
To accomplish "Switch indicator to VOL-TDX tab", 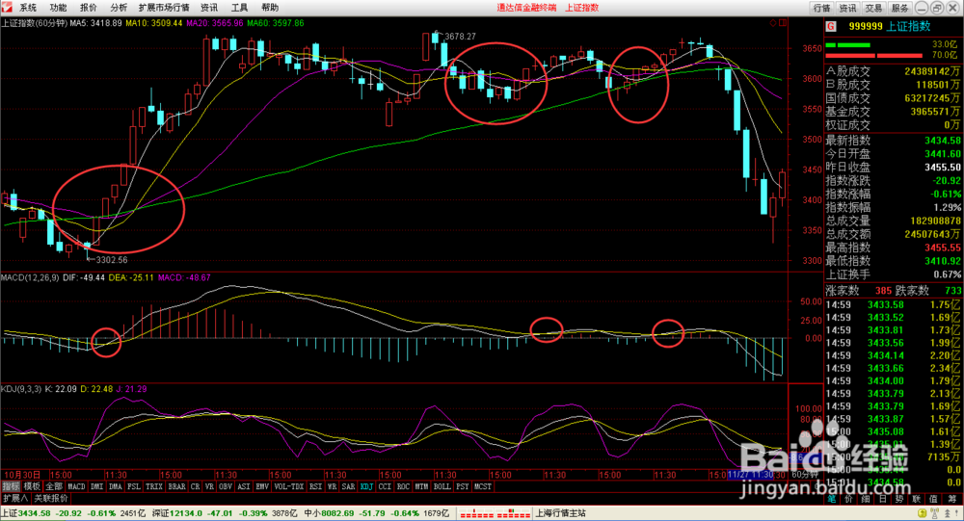I will pyautogui.click(x=289, y=486).
